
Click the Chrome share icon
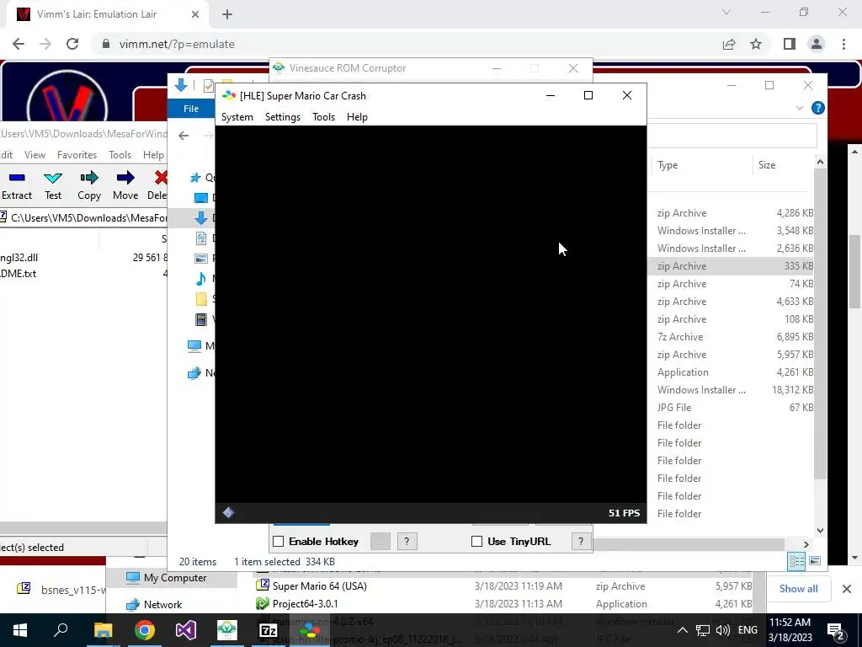click(729, 44)
